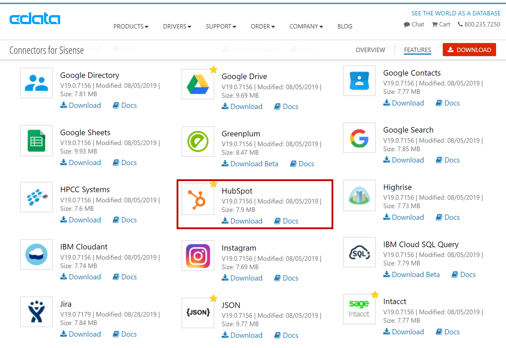Click the HubSpot connector title

click(237, 191)
